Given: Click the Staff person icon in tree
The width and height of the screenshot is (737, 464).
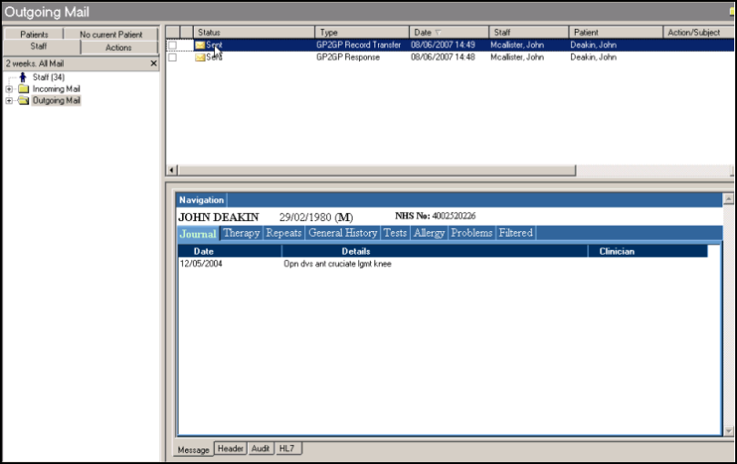Looking at the screenshot, I should pyautogui.click(x=23, y=77).
